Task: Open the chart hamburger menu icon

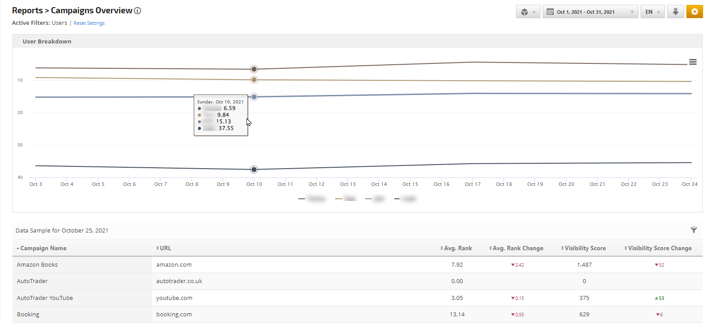Action: click(x=692, y=62)
